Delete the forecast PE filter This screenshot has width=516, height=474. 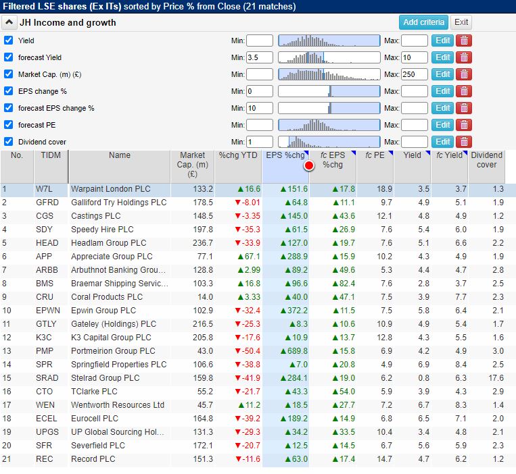463,125
